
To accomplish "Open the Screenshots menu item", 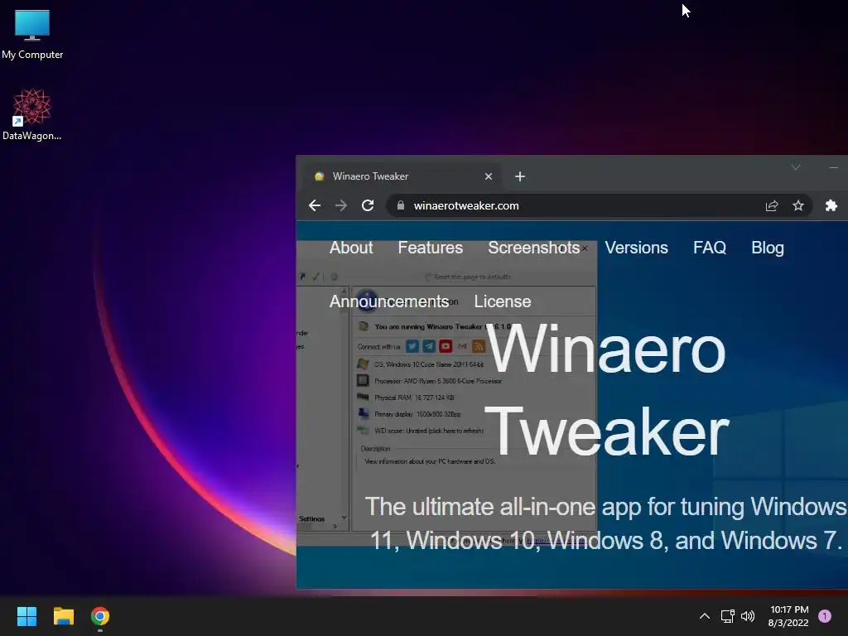I will [534, 248].
